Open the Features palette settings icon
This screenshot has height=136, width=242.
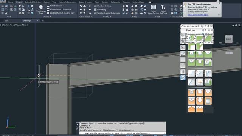tap(203, 30)
